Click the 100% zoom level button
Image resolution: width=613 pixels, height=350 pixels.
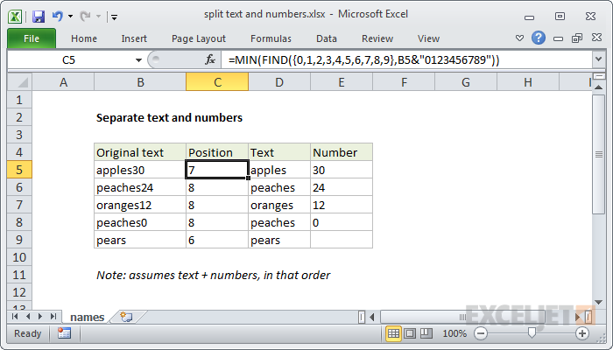454,333
